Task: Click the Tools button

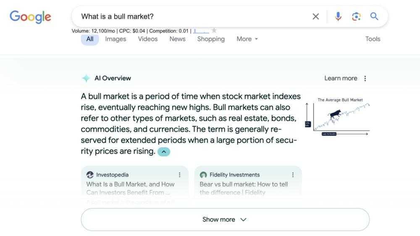Action: pyautogui.click(x=373, y=39)
